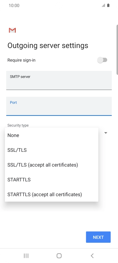Image resolution: width=118 pixels, height=263 pixels.
Task: Tap the battery status icon
Action: pyautogui.click(x=108, y=5)
